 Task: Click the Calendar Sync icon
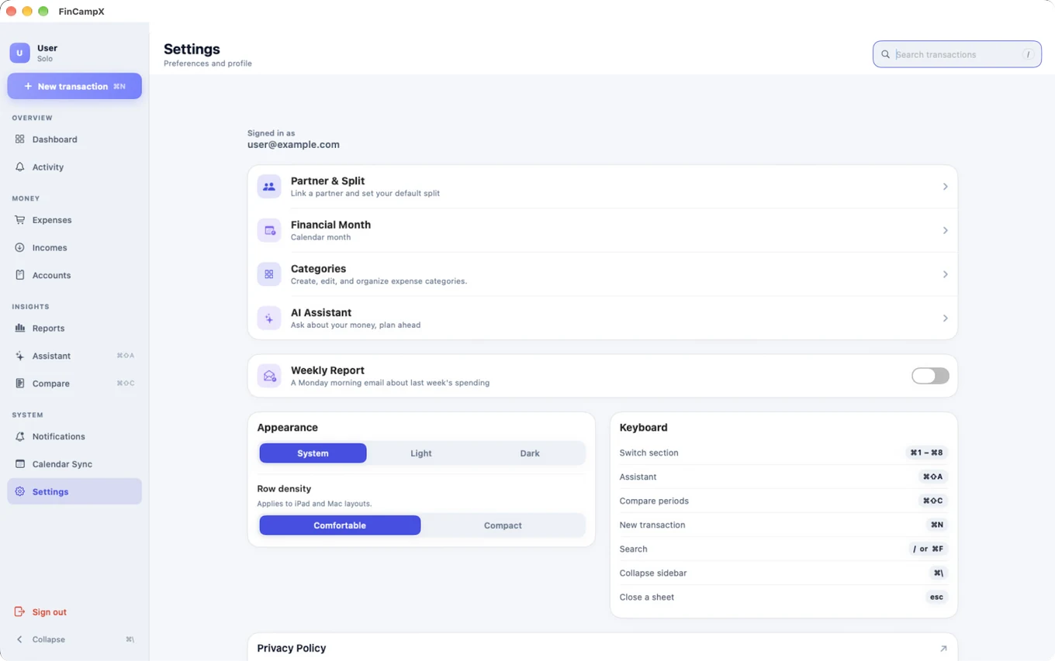(x=20, y=464)
